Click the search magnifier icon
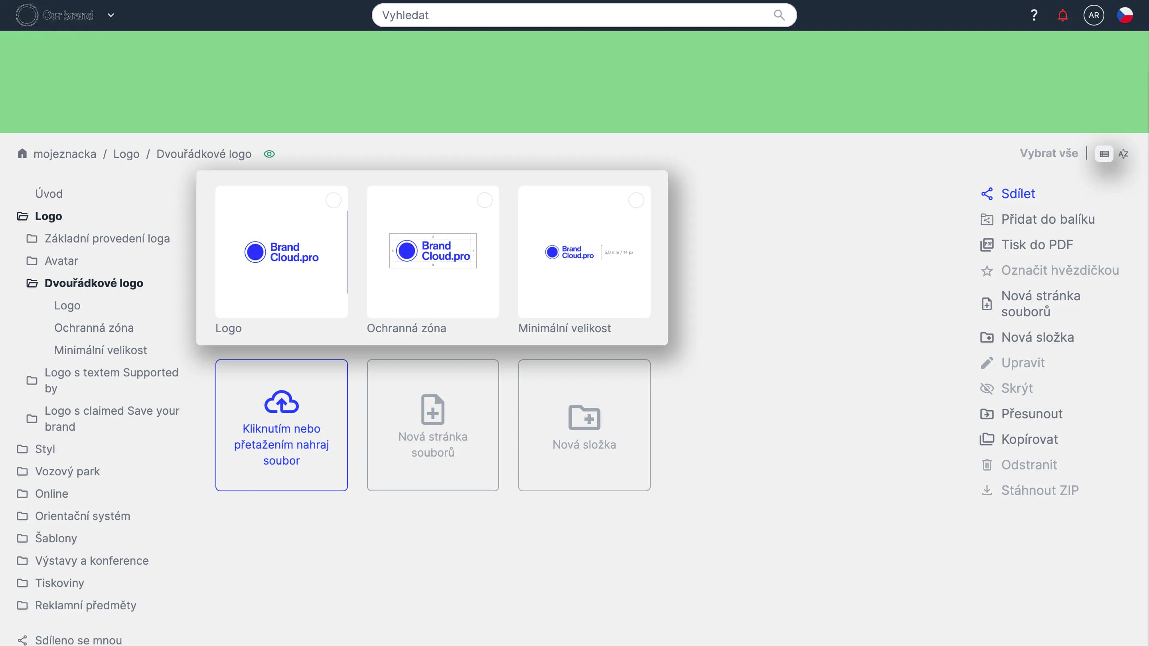The width and height of the screenshot is (1149, 646). [779, 15]
